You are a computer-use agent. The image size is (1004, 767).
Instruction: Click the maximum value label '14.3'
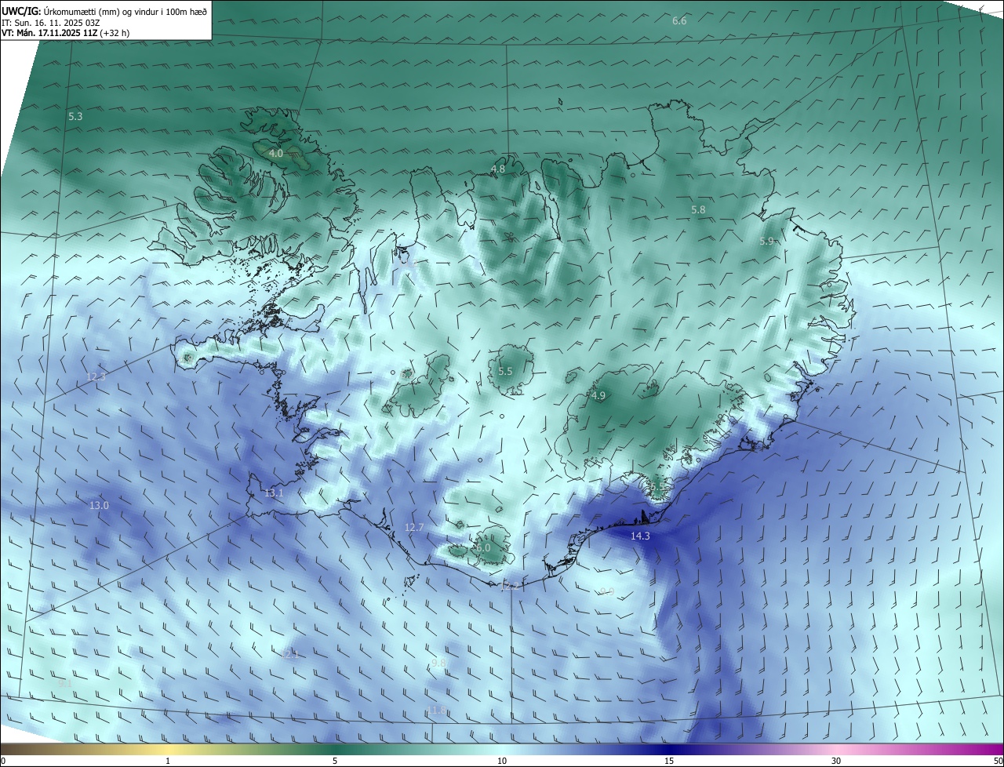pos(640,536)
